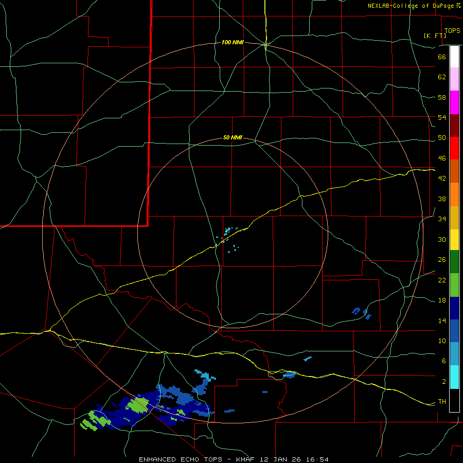
Task: Click the striped green echo at far southwest
Action: pos(95,421)
